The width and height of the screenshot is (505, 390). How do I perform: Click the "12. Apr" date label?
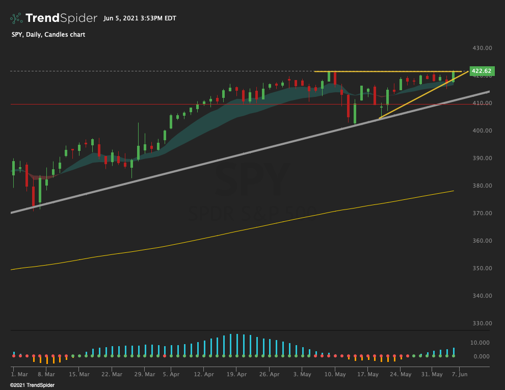[204, 374]
